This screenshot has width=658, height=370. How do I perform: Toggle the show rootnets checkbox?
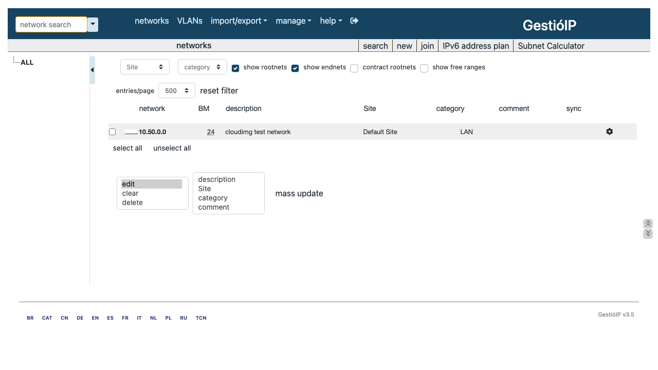pyautogui.click(x=235, y=68)
